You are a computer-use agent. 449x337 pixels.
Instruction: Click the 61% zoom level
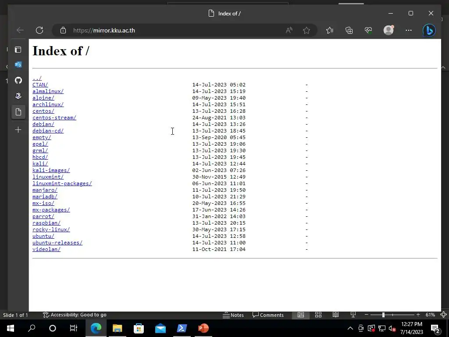pos(430,315)
